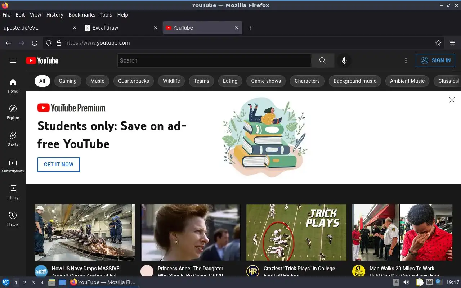Switch to the upaste.de/eVL tab
The width and height of the screenshot is (461, 288).
coord(40,28)
